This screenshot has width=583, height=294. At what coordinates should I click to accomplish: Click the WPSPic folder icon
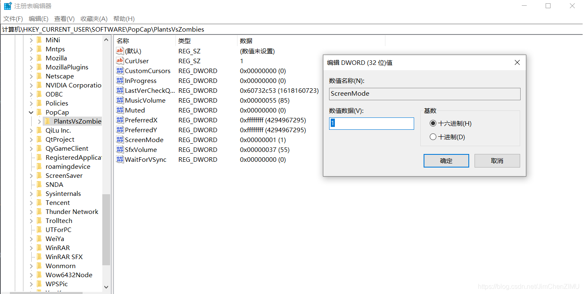click(39, 284)
